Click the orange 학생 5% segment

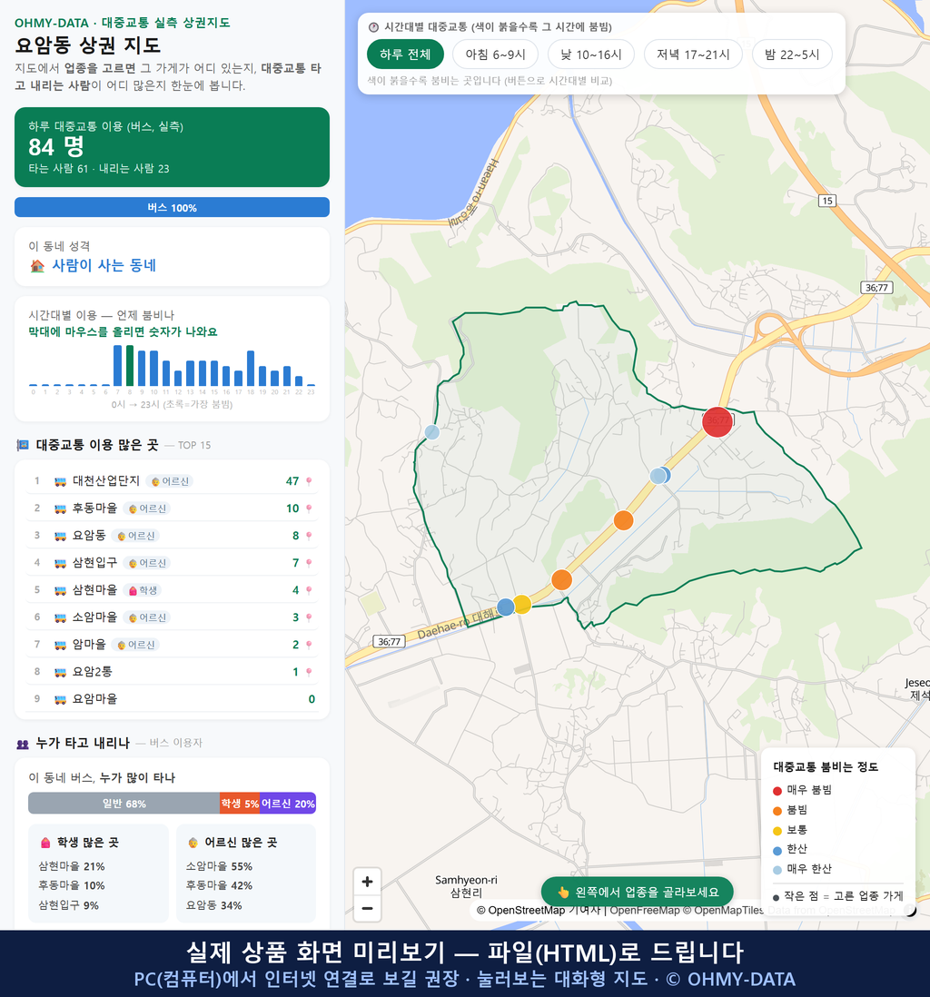click(240, 804)
